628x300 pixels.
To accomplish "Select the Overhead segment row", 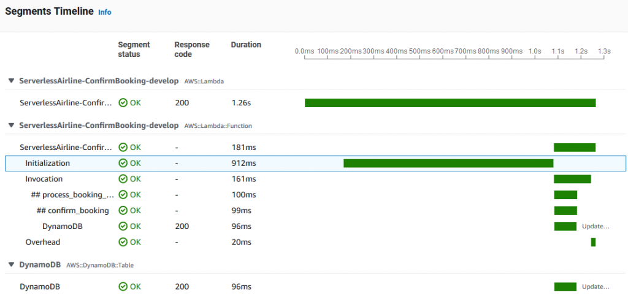I will click(315, 242).
